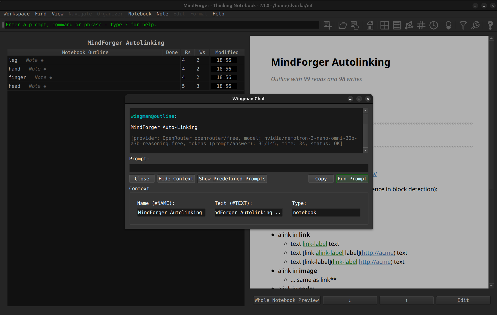This screenshot has width=497, height=315.
Task: Click the Type field showing notebook
Action: (326, 213)
